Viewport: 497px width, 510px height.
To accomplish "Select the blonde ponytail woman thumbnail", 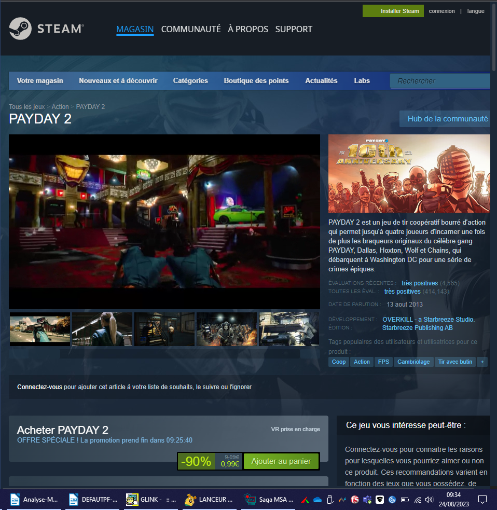I will point(102,329).
